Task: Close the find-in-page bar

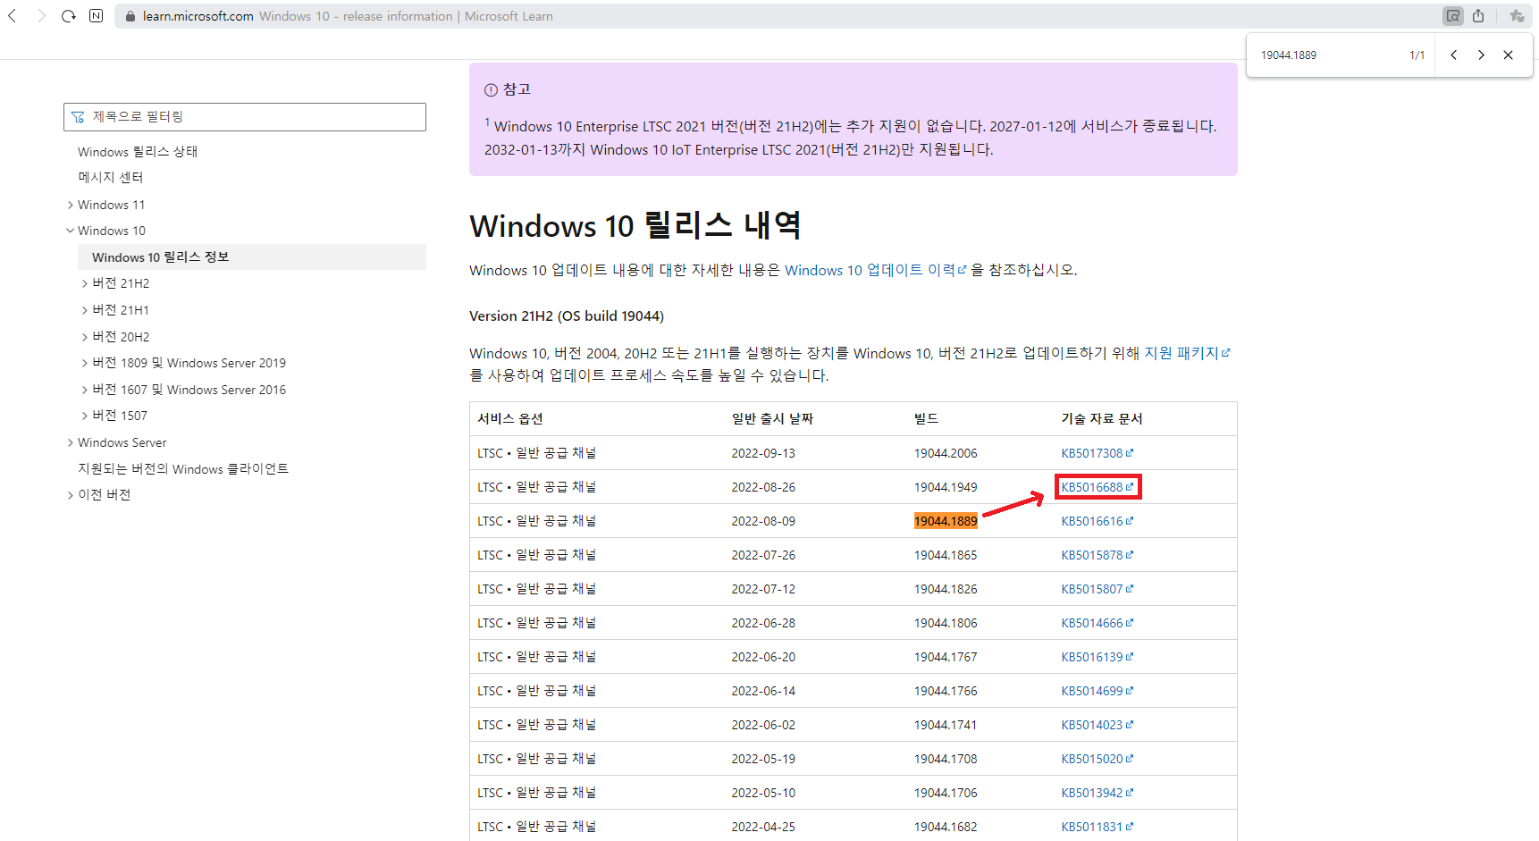Action: (1509, 55)
